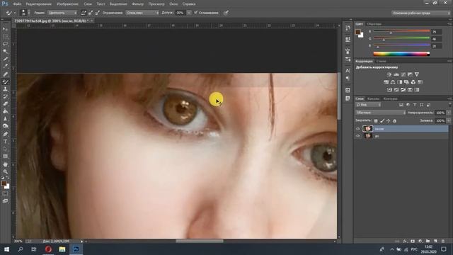The height and width of the screenshot is (255, 453).
Task: Switch to the Каналы tab
Action: pyautogui.click(x=373, y=98)
